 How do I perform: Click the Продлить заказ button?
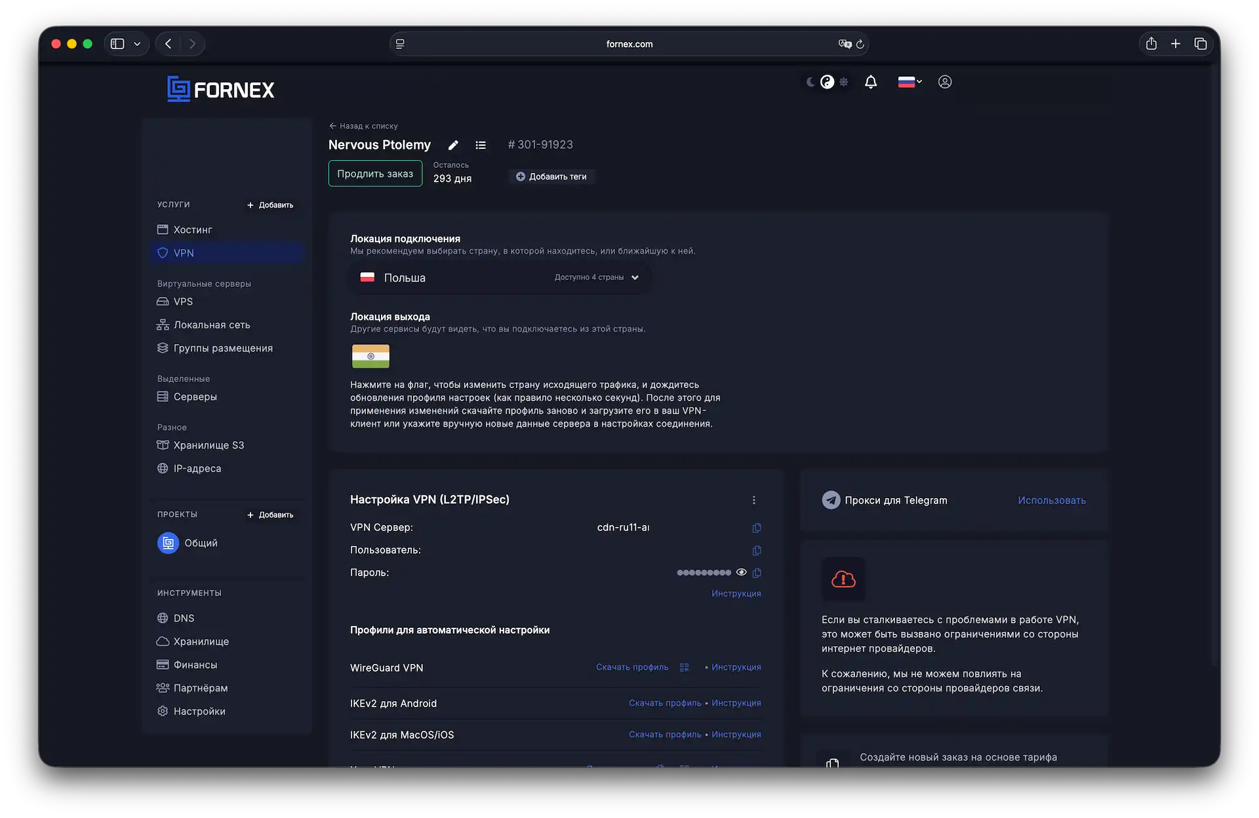(x=374, y=173)
